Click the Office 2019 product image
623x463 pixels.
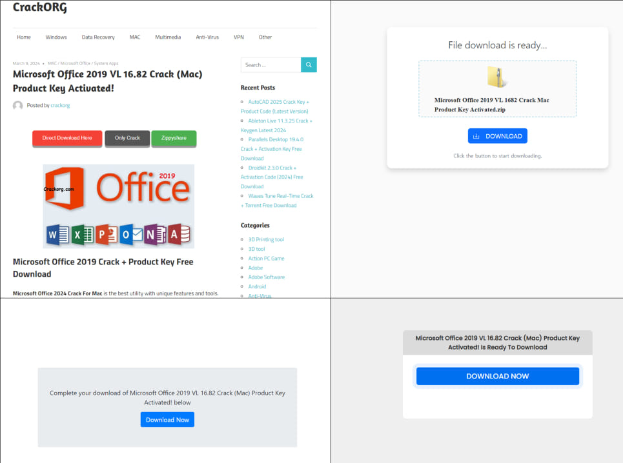pos(118,206)
